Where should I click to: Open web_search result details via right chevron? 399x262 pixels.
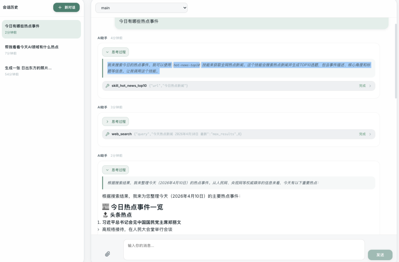coord(370,134)
